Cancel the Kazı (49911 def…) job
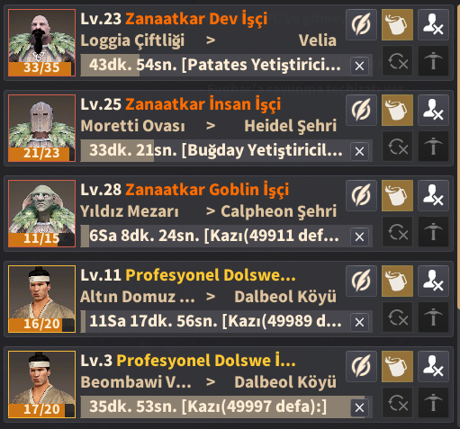The image size is (460, 429). point(359,237)
